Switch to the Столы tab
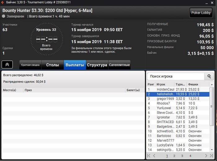The height and width of the screenshot is (161, 217). pyautogui.click(x=53, y=65)
